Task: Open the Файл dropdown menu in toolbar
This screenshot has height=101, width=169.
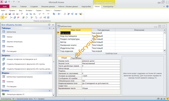Action: click(x=4, y=11)
